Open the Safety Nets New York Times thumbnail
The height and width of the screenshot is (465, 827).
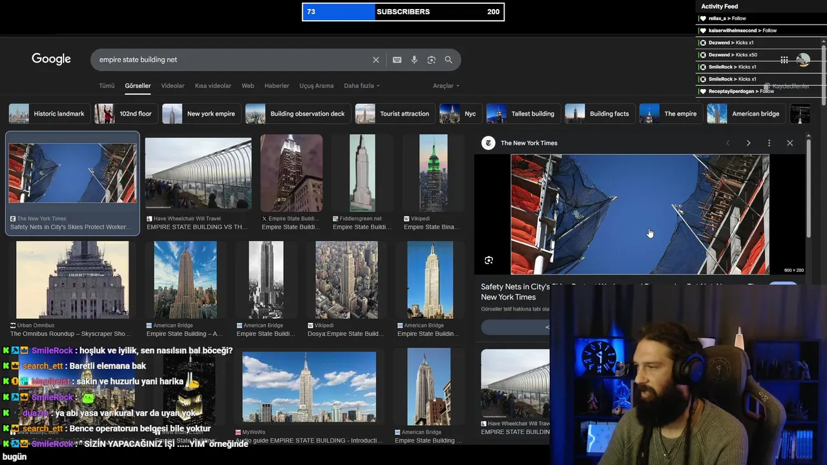72,174
